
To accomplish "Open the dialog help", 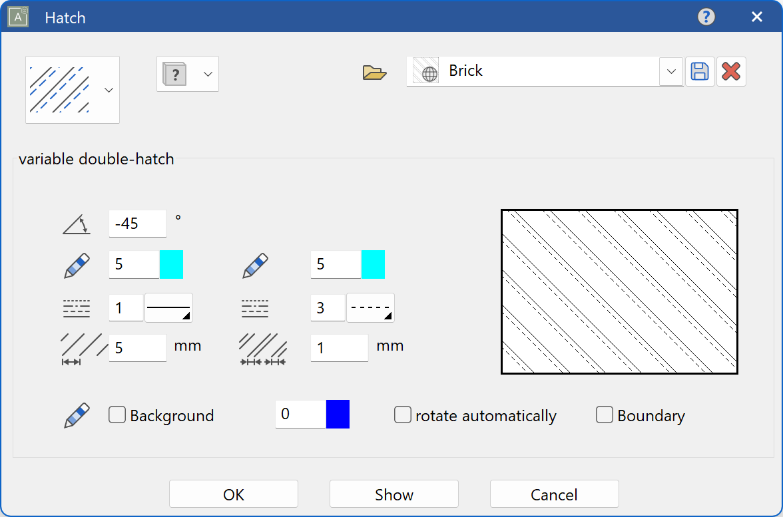I will click(706, 17).
